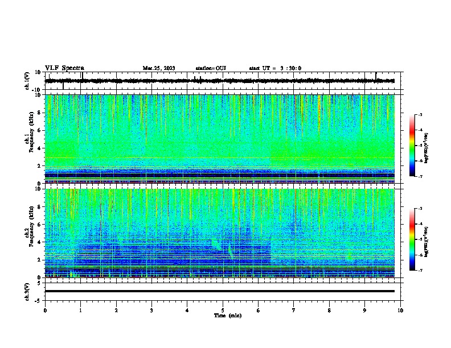Click time axis tick label "8"

(x=329, y=310)
